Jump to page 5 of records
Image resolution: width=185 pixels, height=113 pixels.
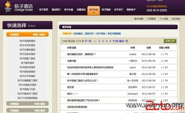click(x=110, y=41)
